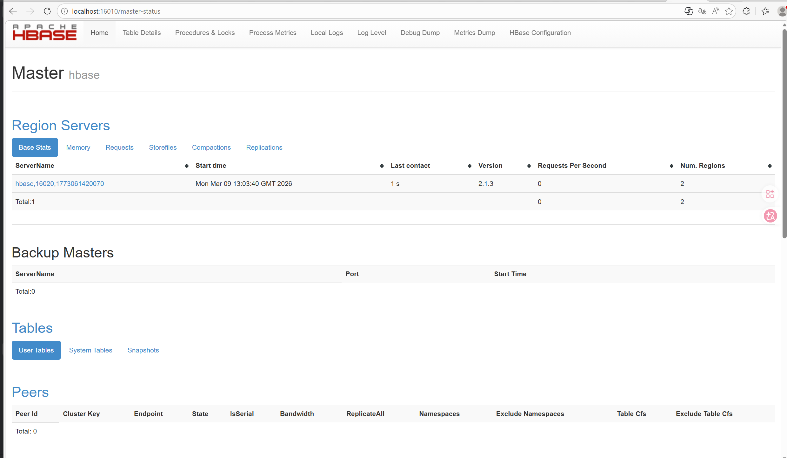Click the favorites star icon in the address bar
This screenshot has width=787, height=458.
click(x=729, y=11)
